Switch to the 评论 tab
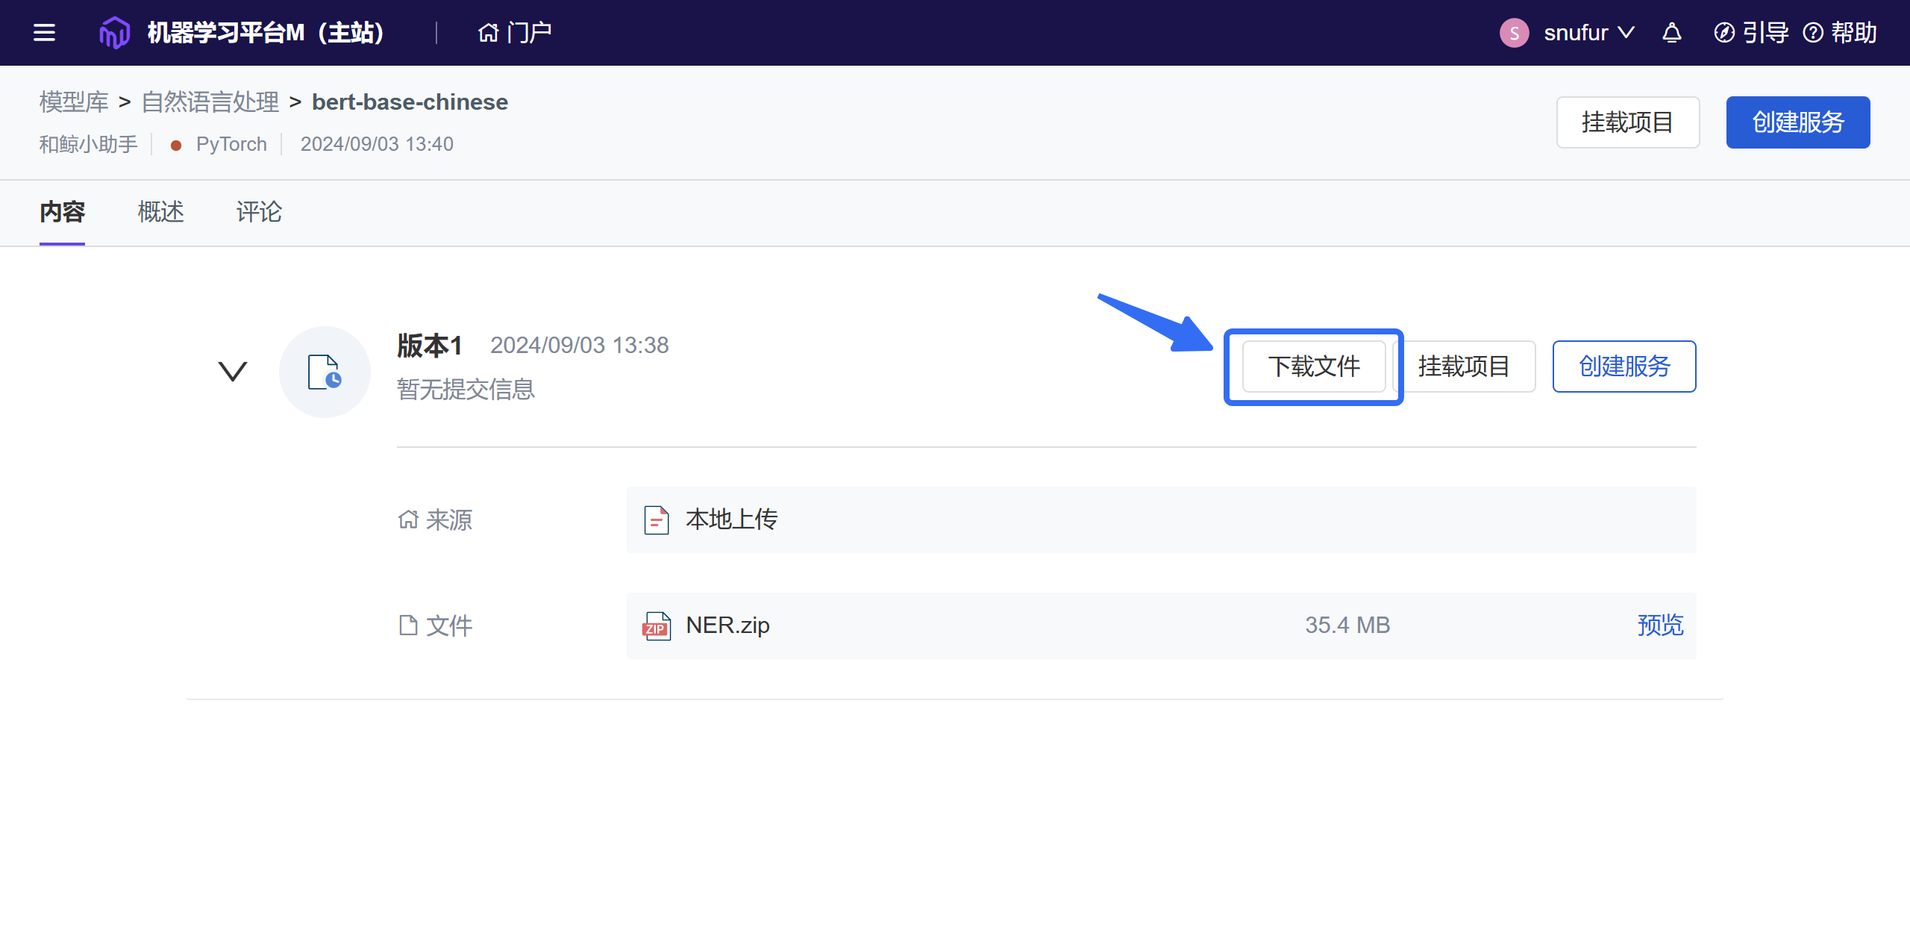 pyautogui.click(x=259, y=212)
